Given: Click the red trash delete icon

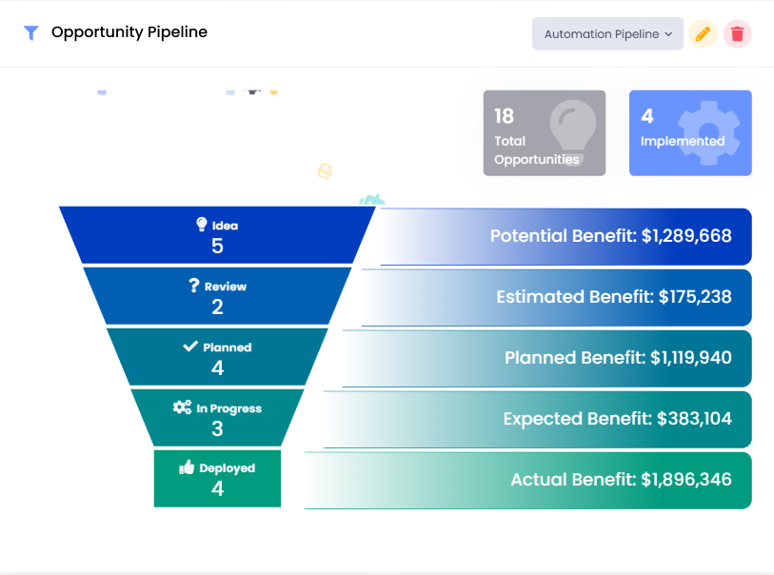Looking at the screenshot, I should pos(737,34).
